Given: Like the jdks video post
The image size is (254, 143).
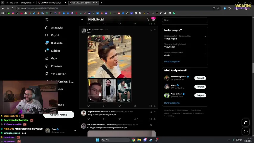Looking at the screenshot, I should (x=119, y=106).
